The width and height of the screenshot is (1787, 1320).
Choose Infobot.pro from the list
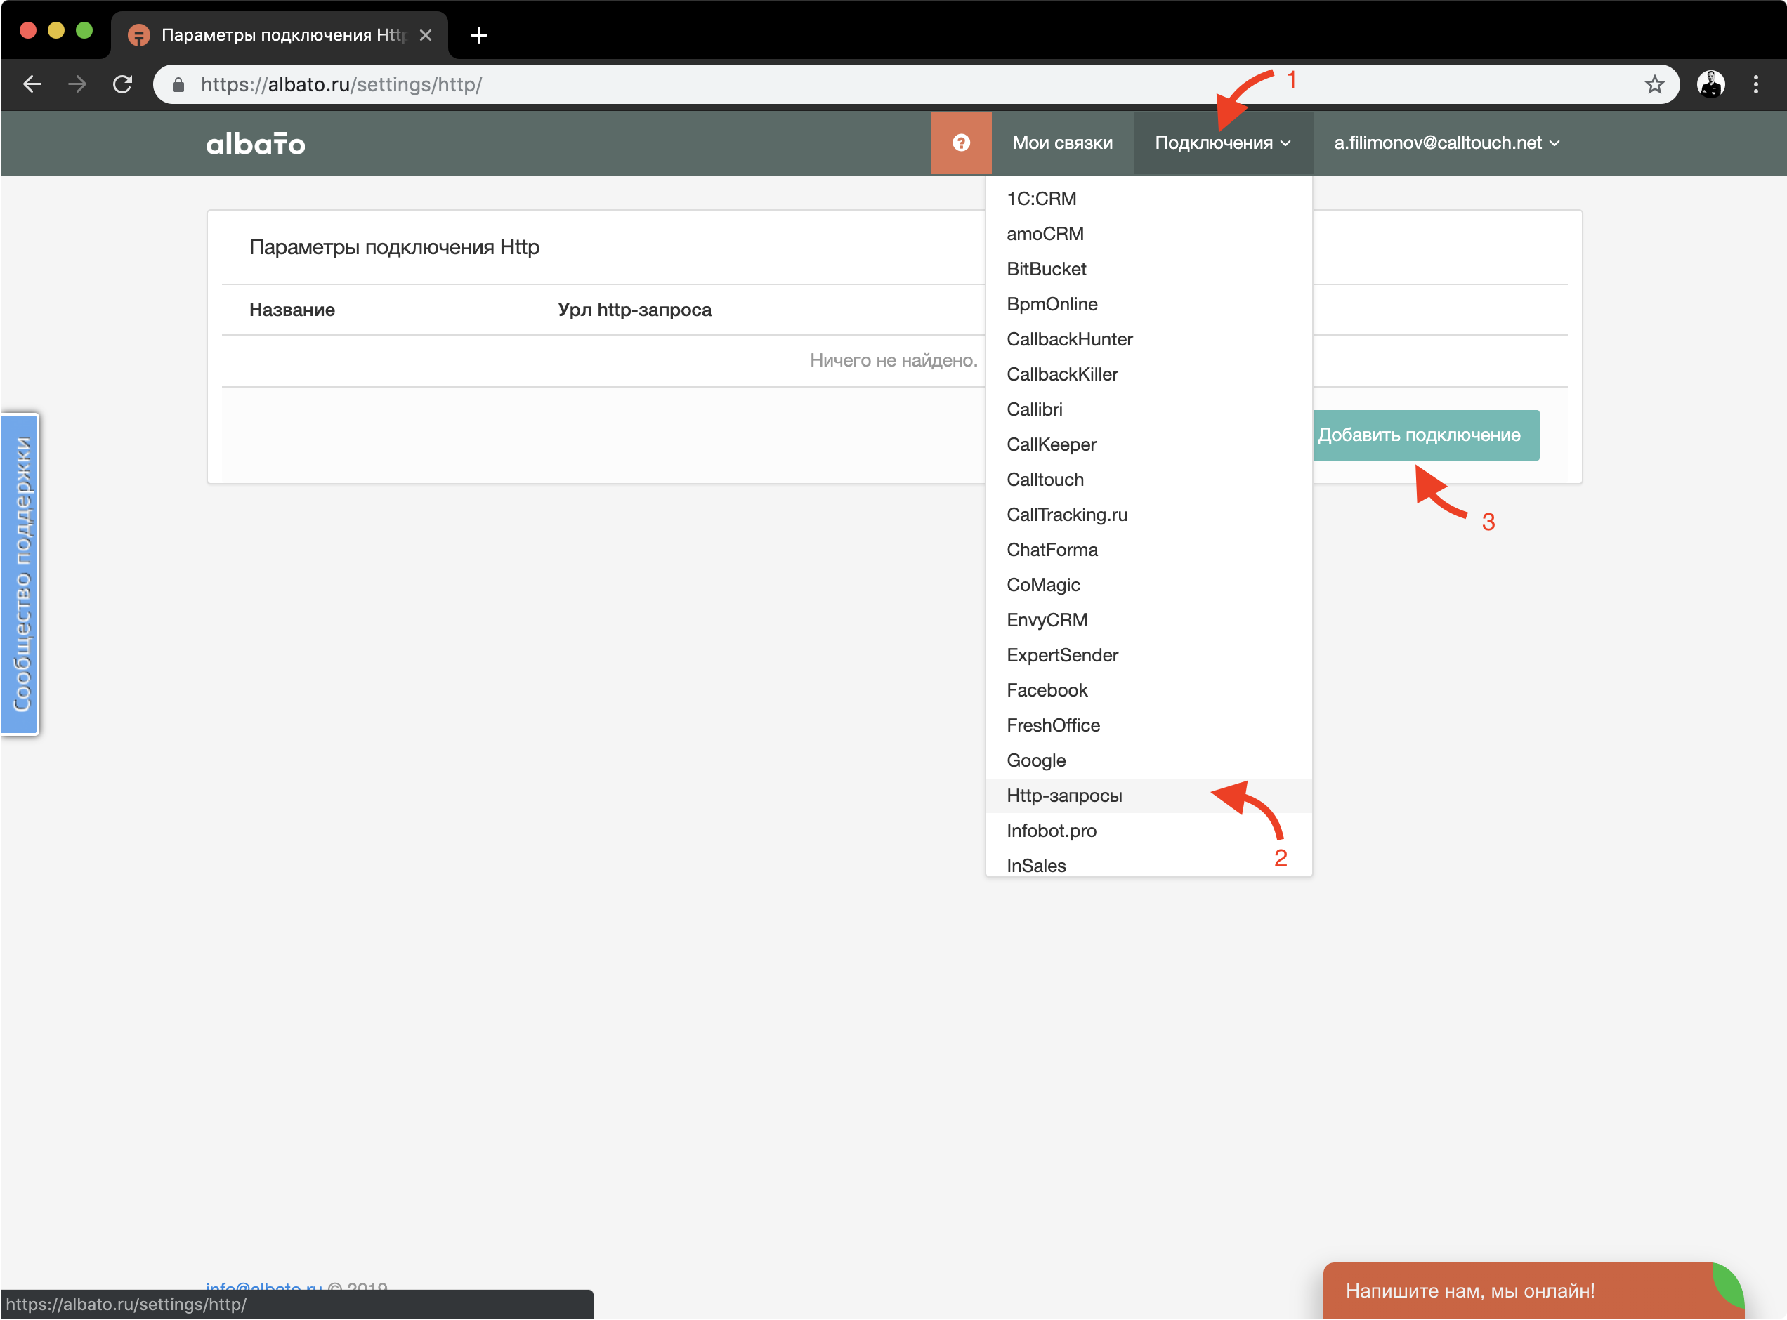[x=1148, y=832]
